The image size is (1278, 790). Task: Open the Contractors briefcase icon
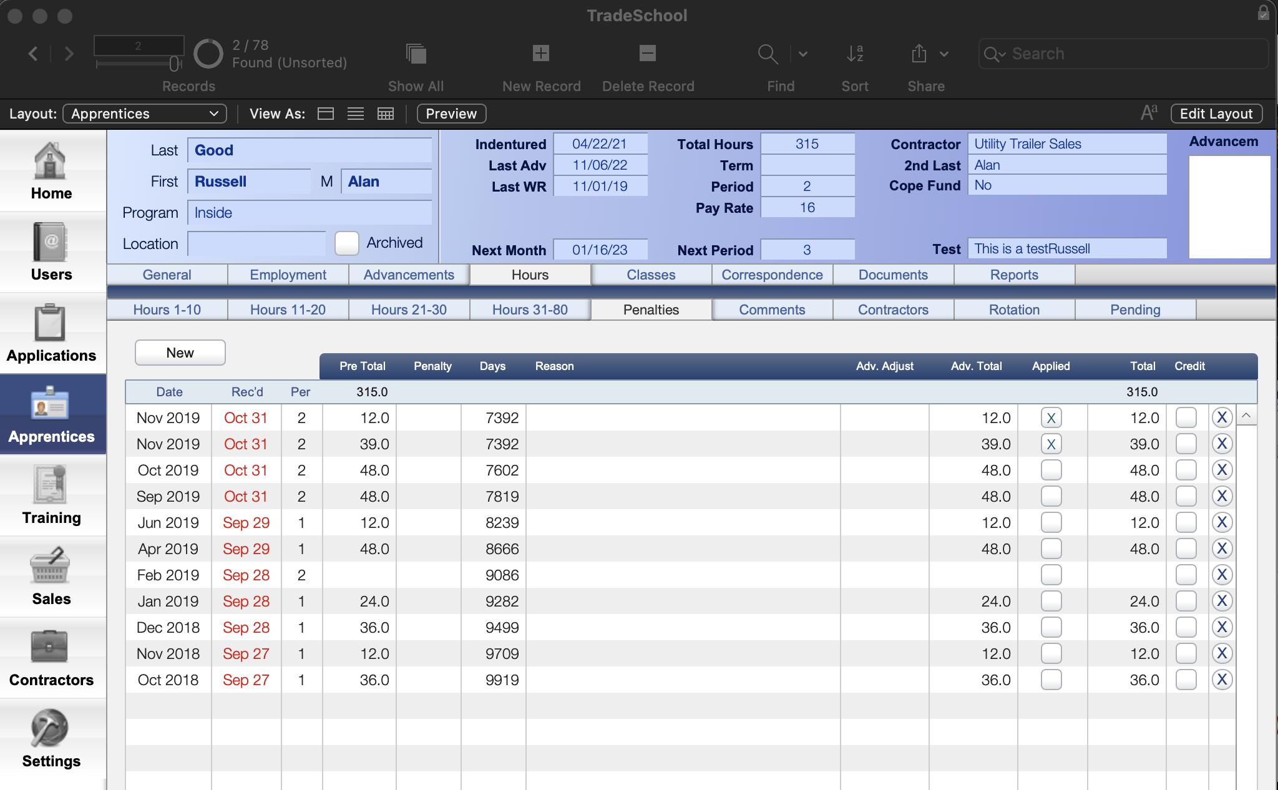(x=51, y=647)
